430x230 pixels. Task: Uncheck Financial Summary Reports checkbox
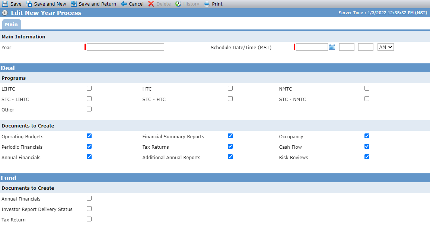(230, 136)
